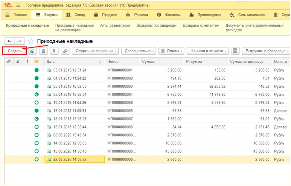The width and height of the screenshot is (291, 186).
Task: Click document icon of row 13.01.2013 11:09:31
Action: pos(49,111)
